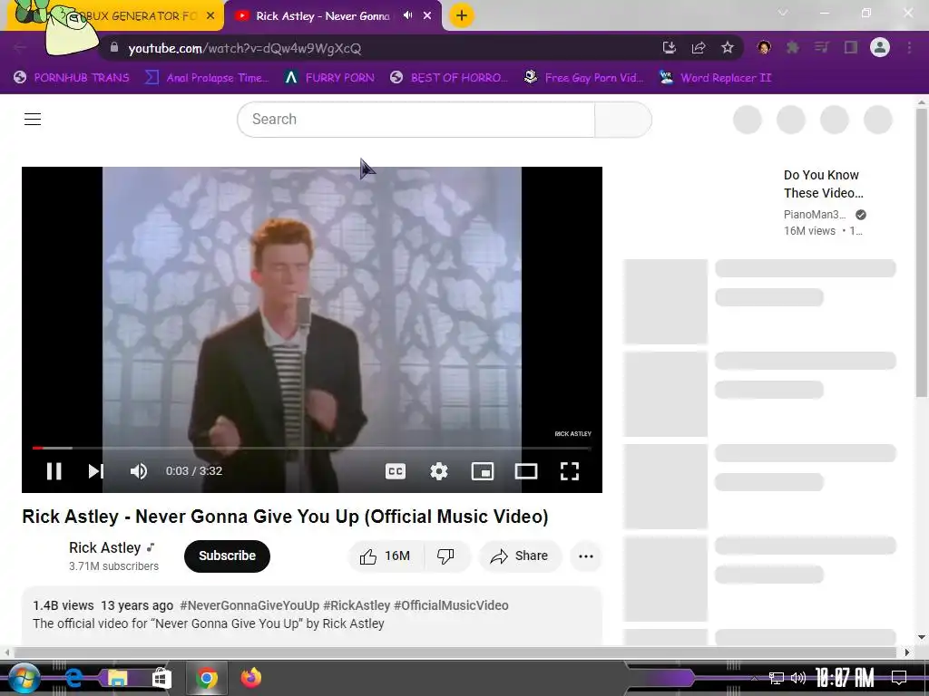Open Chrome three-dot menu
The height and width of the screenshot is (696, 929).
pos(909,48)
